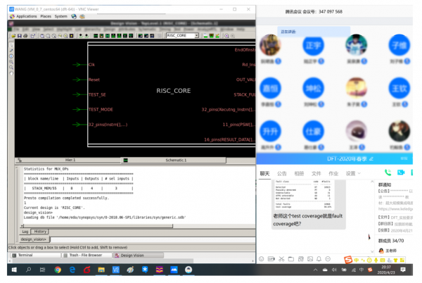Click the https link in group notice

pos(395,208)
